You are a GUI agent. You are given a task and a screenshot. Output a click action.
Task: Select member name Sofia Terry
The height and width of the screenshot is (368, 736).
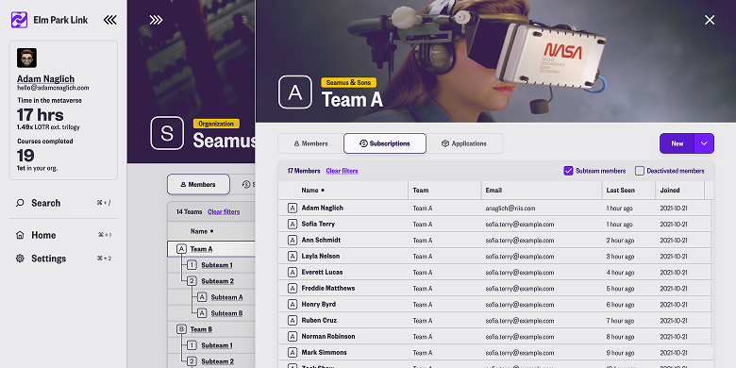click(318, 224)
